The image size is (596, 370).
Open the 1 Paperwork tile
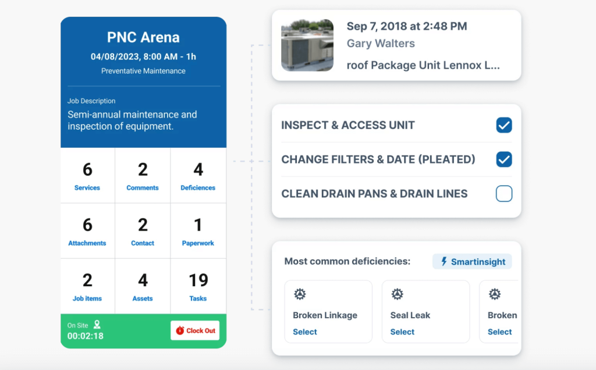(x=198, y=231)
